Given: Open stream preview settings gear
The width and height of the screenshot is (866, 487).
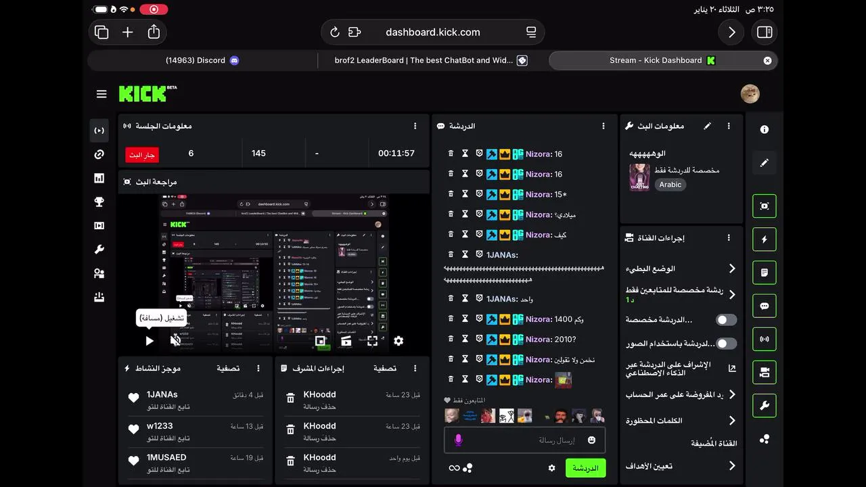Looking at the screenshot, I should (x=398, y=341).
